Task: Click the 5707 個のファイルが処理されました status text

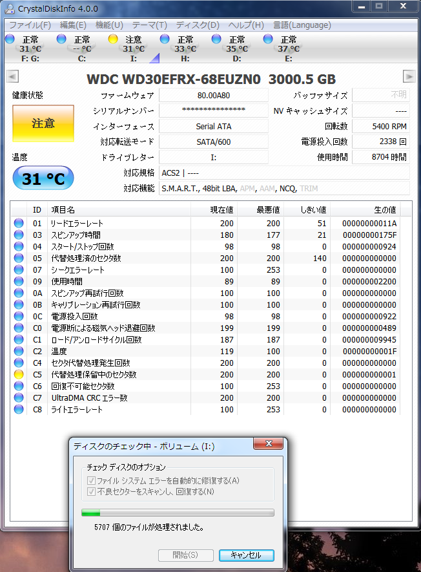Action: tap(149, 527)
